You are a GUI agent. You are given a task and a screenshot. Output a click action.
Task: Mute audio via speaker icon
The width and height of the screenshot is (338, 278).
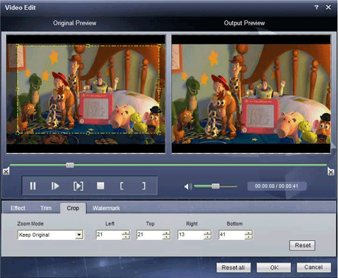coord(188,187)
